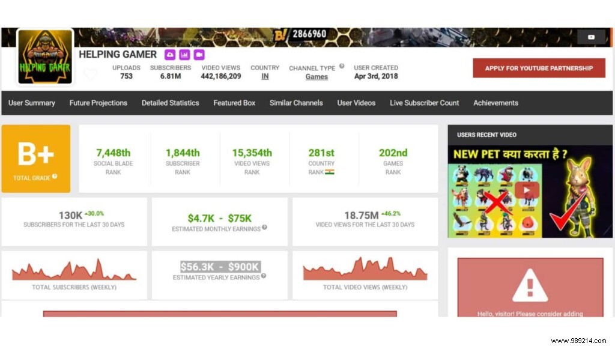Open the Games channel type link

(x=316, y=76)
